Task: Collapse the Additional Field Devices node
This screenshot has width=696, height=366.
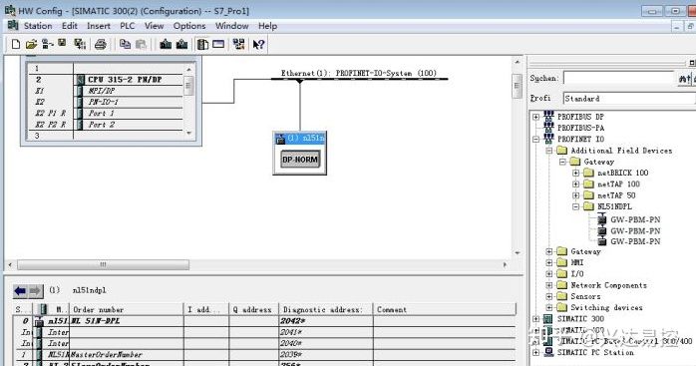Action: (549, 151)
